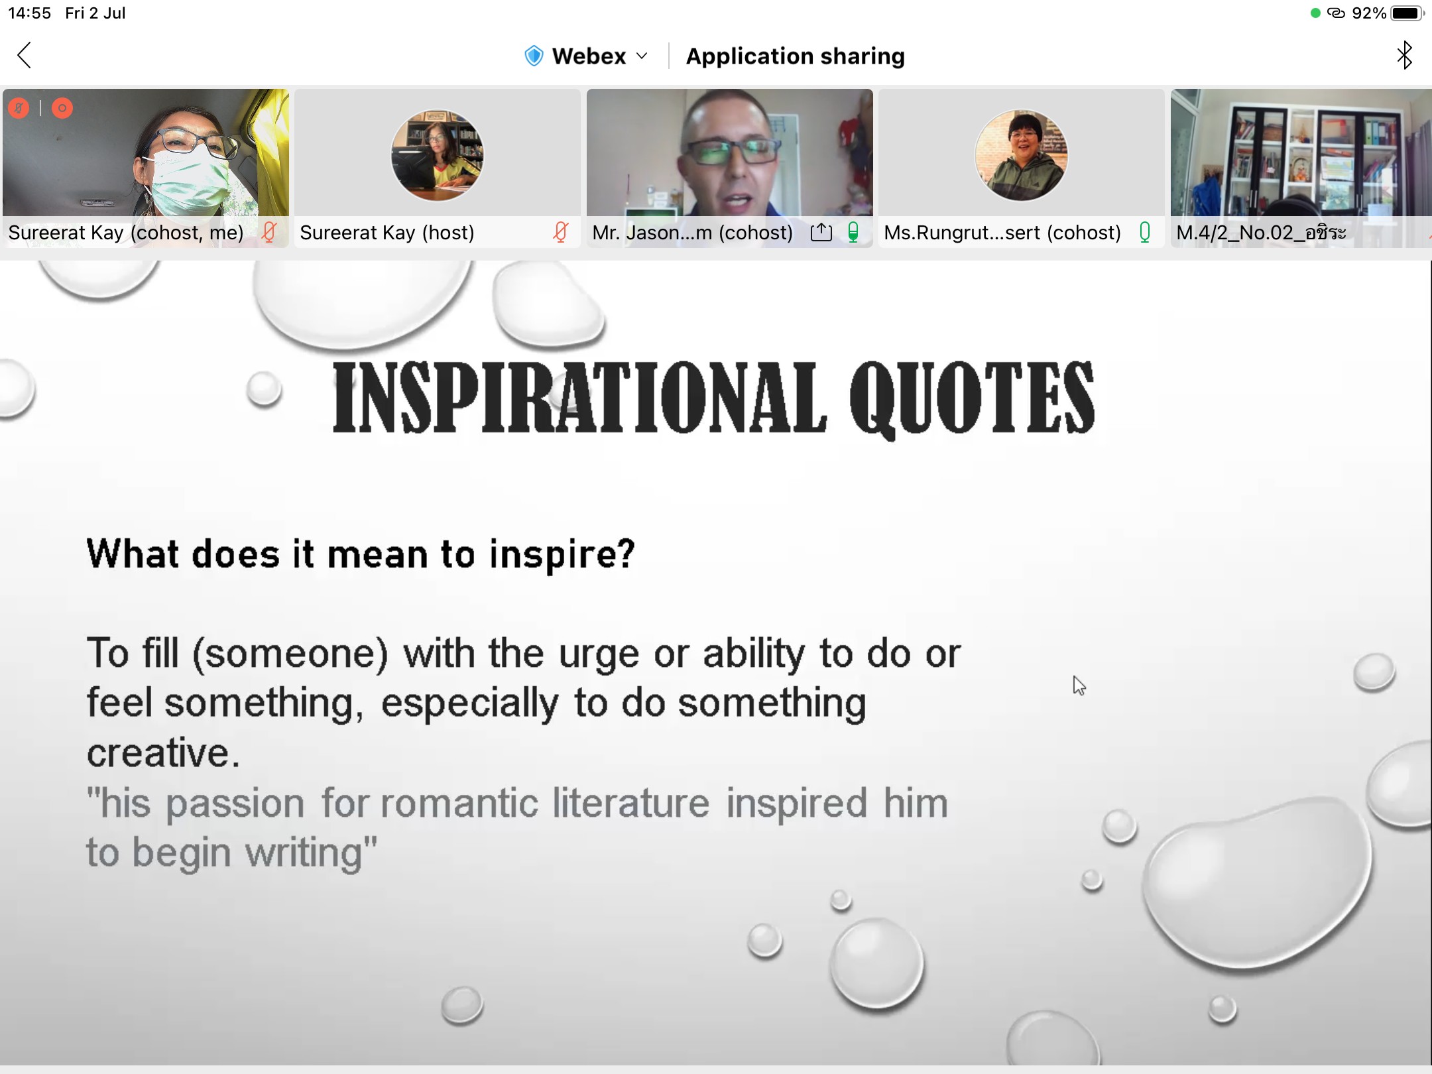1432x1074 pixels.
Task: Tap the 'To fill (someone) with the urge' definition
Action: [524, 703]
